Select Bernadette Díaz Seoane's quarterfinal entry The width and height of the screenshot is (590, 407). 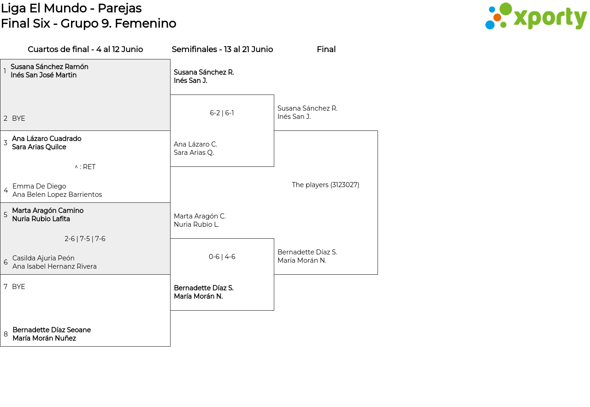[52, 334]
